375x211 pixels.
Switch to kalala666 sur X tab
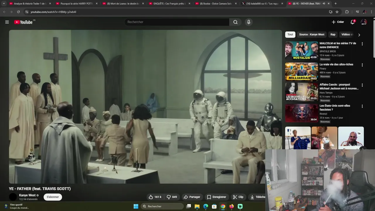pyautogui.click(x=263, y=4)
